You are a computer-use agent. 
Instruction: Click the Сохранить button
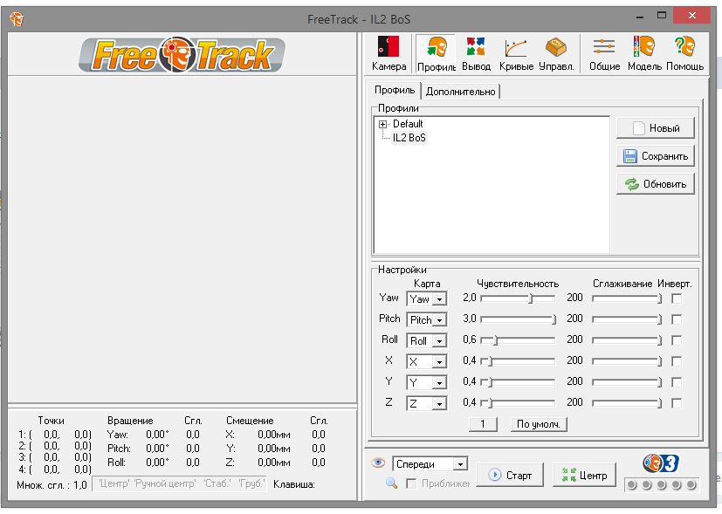(x=656, y=156)
